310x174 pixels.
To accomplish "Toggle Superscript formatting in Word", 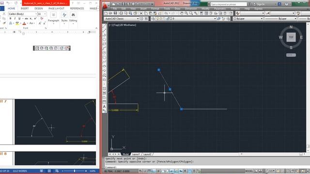I will [35, 18].
